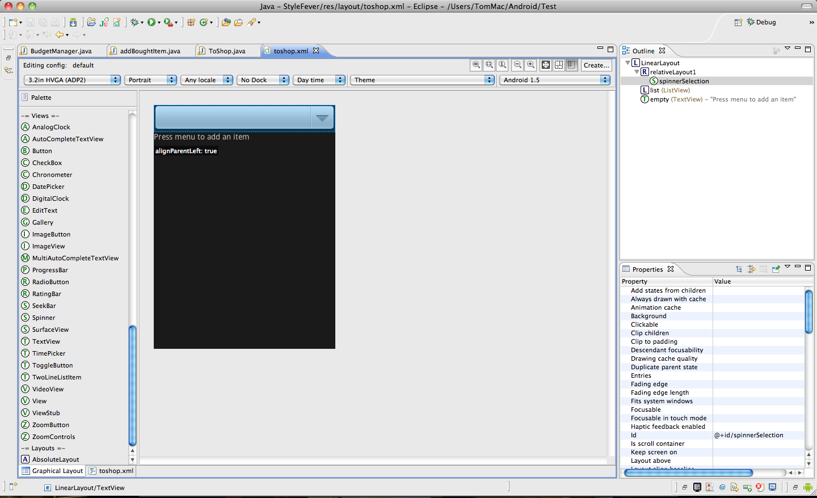Image resolution: width=817 pixels, height=498 pixels.
Task: Reset zoom to 100% icon
Action: click(502, 65)
